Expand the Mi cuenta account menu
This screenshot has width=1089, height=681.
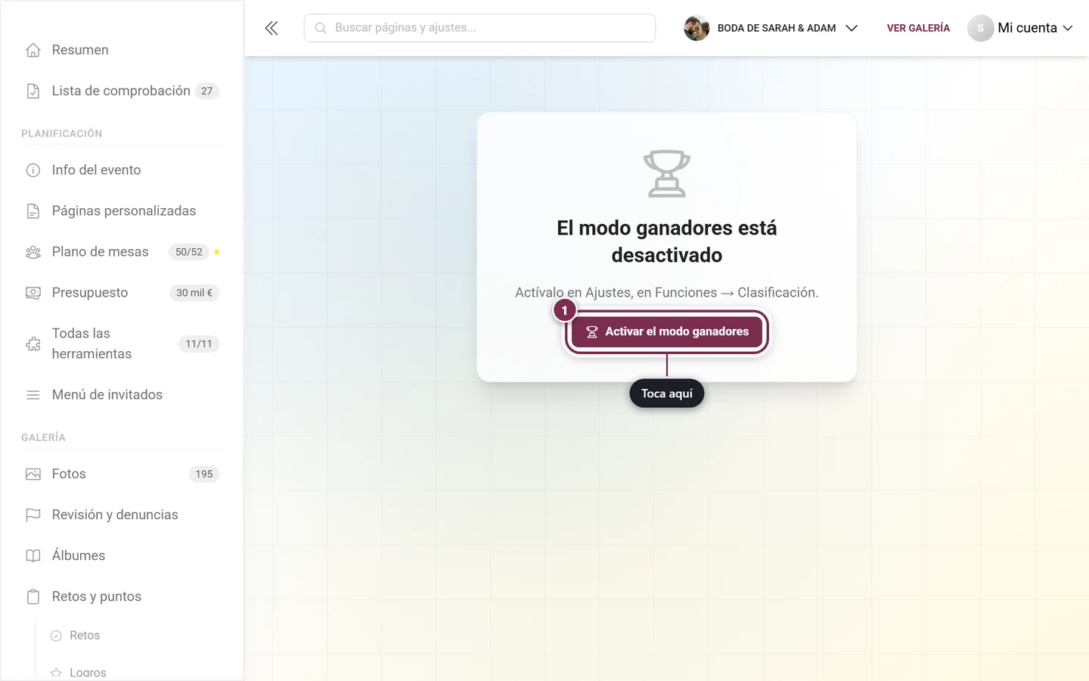click(1020, 28)
